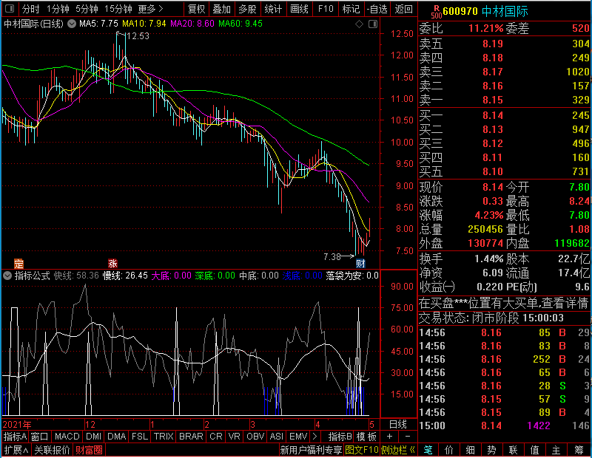Screen dimensions: 592x458
Task: Open the 模板 template option
Action: coord(366,437)
